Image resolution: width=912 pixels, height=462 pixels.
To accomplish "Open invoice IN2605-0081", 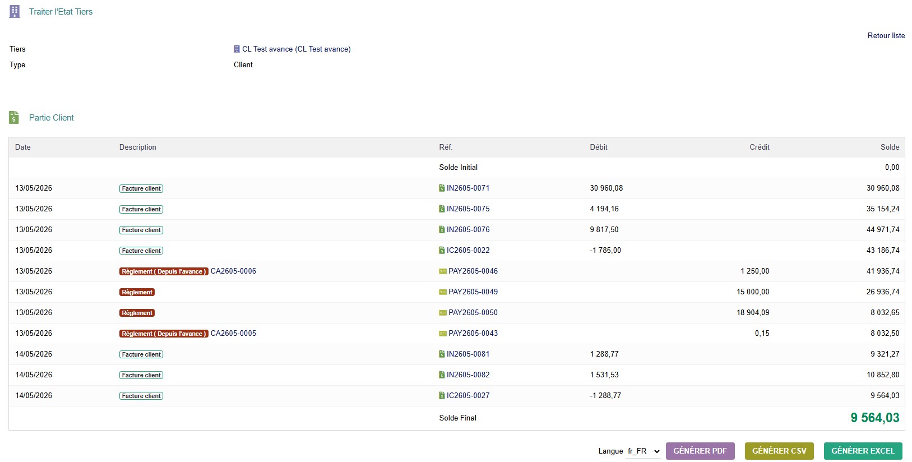I will [468, 354].
